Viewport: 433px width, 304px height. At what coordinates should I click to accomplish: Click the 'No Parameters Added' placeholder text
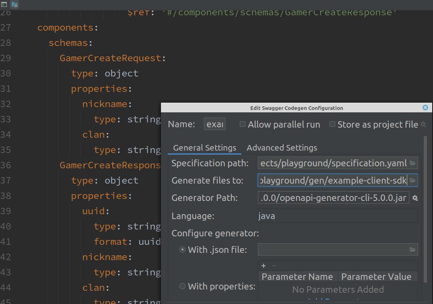[x=338, y=290]
